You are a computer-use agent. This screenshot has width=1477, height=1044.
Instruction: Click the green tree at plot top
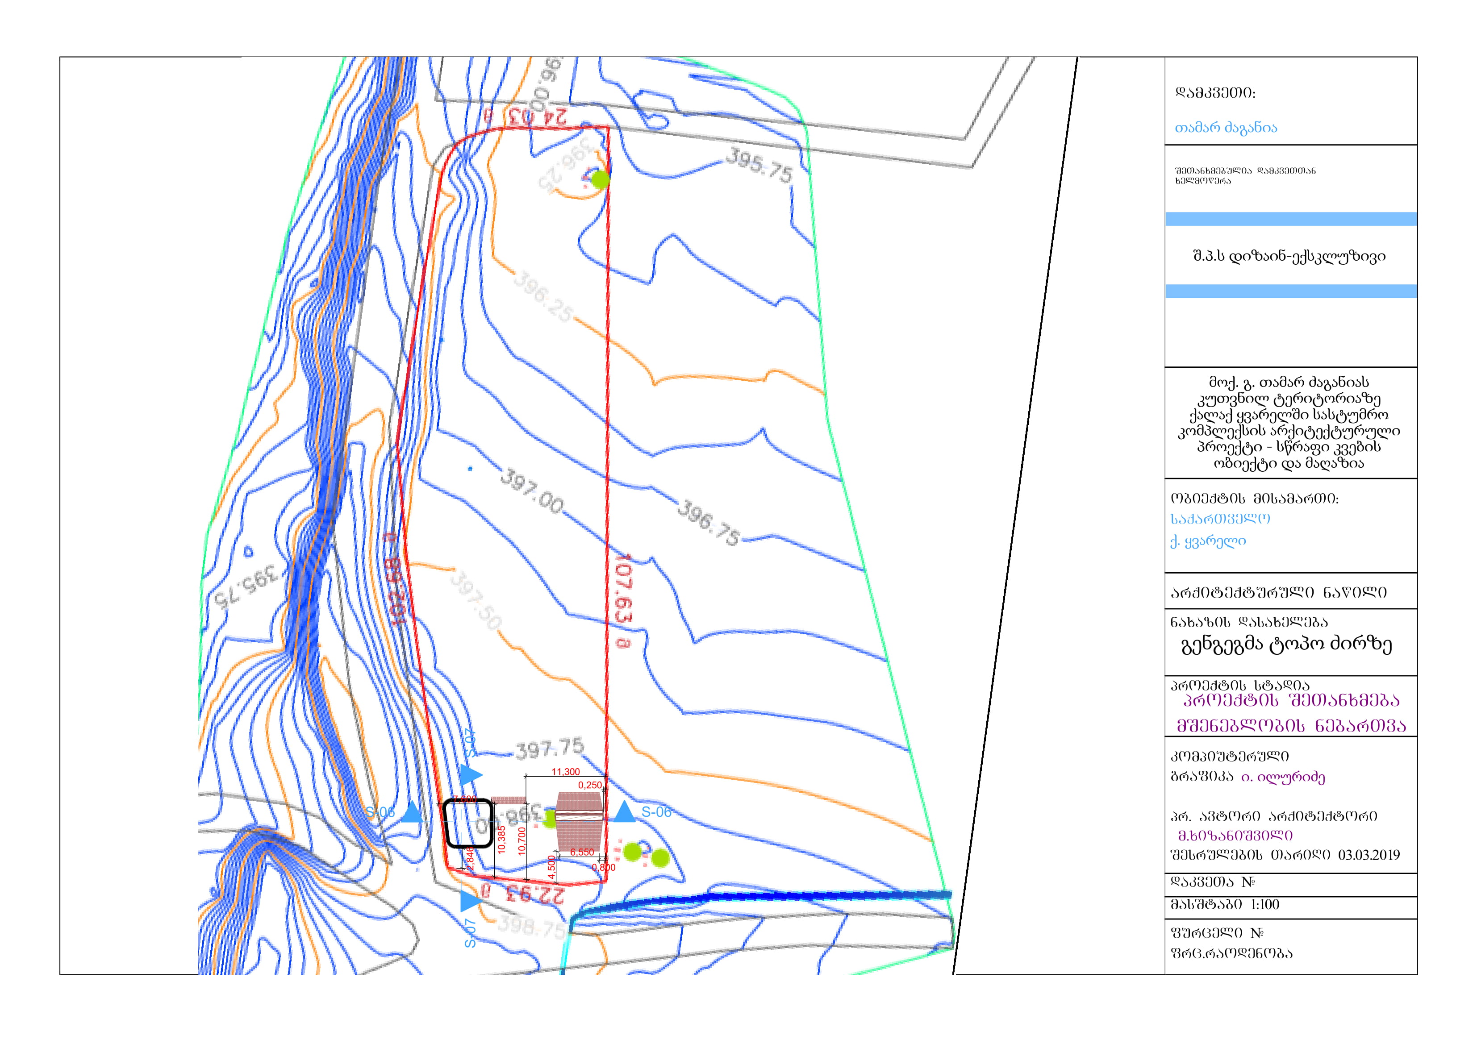pos(600,179)
